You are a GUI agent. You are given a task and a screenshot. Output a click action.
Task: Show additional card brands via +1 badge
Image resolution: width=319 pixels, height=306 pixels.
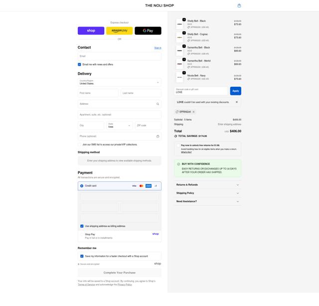click(156, 186)
